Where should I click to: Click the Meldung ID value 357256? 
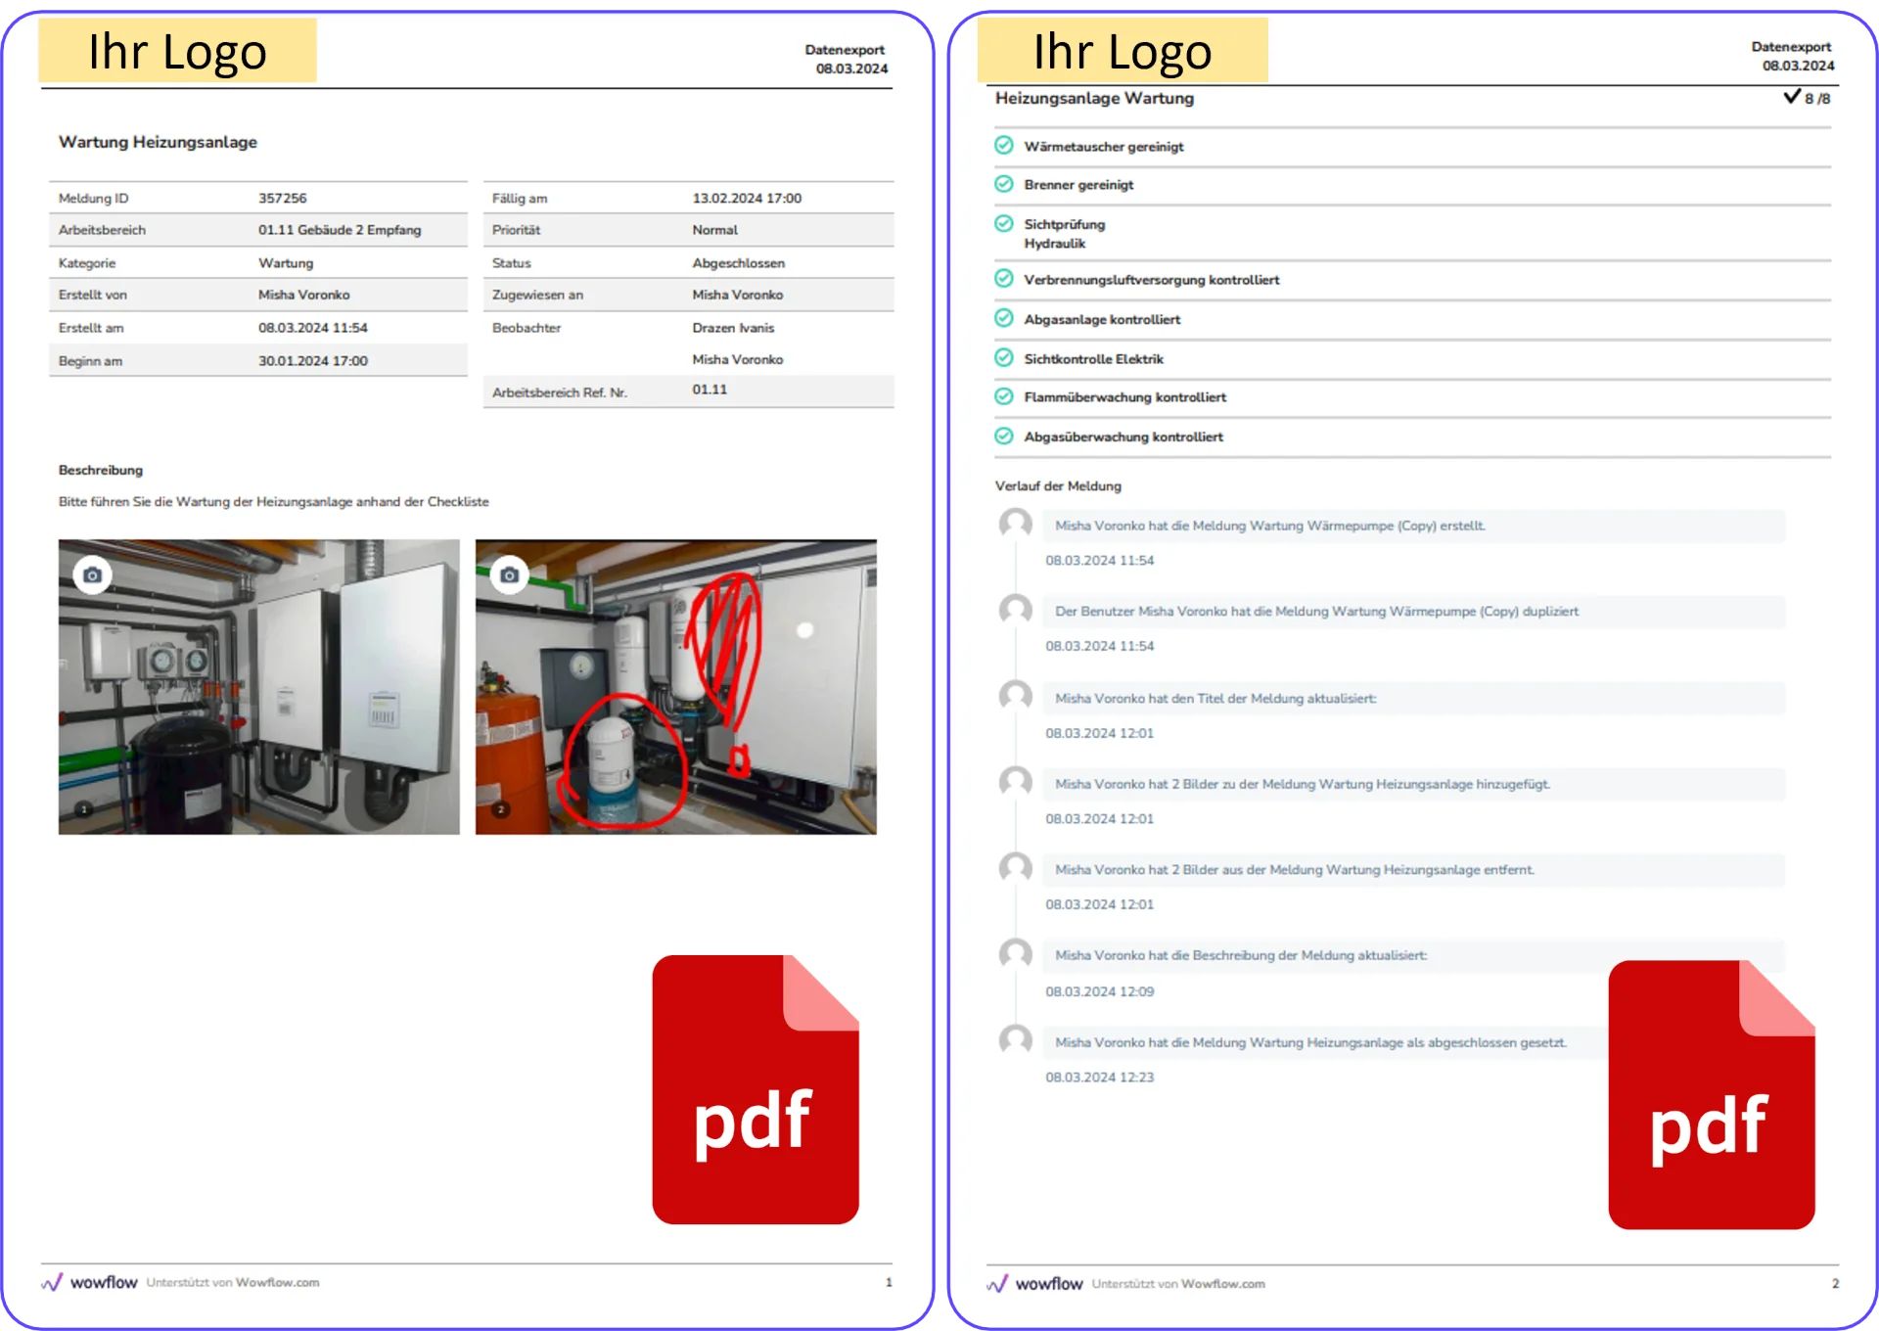click(282, 198)
